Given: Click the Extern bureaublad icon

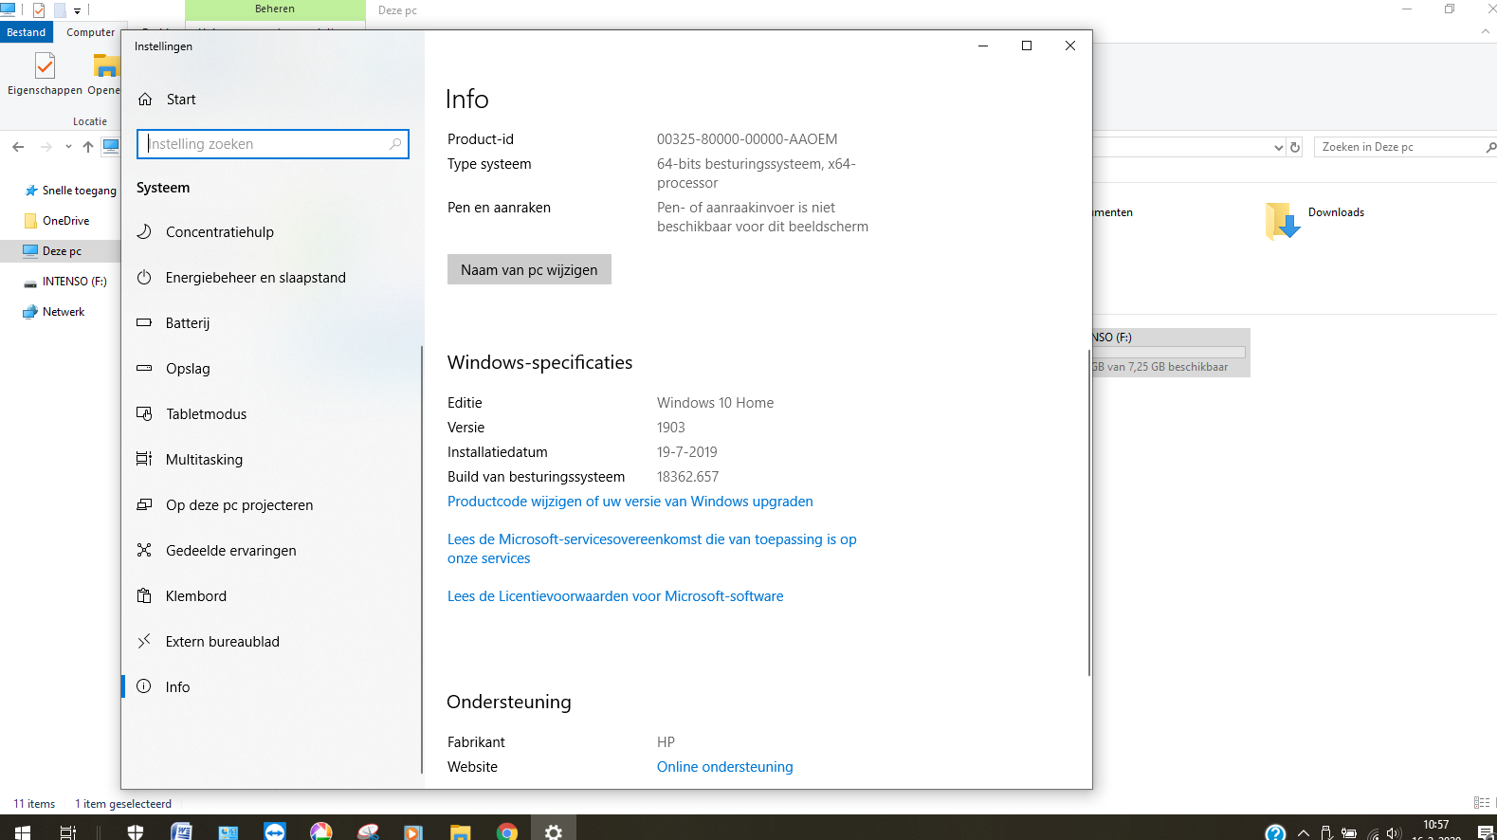Looking at the screenshot, I should tap(144, 641).
